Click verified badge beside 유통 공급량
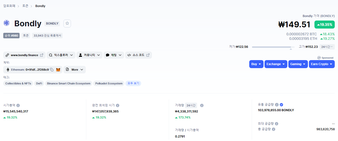The image size is (338, 141). coord(281,105)
